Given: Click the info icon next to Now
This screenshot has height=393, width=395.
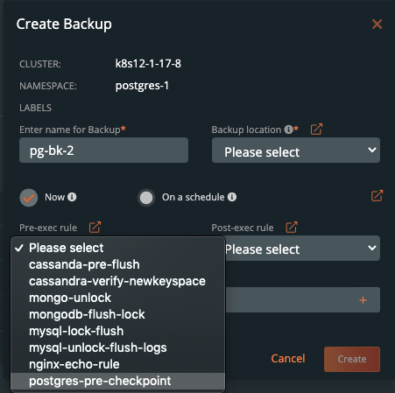Looking at the screenshot, I should click(x=72, y=197).
